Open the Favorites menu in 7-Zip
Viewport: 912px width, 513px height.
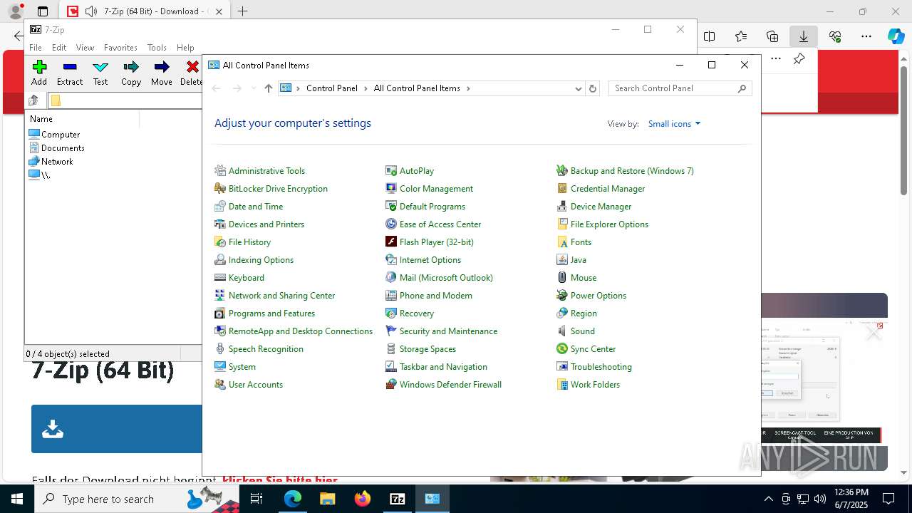click(120, 48)
